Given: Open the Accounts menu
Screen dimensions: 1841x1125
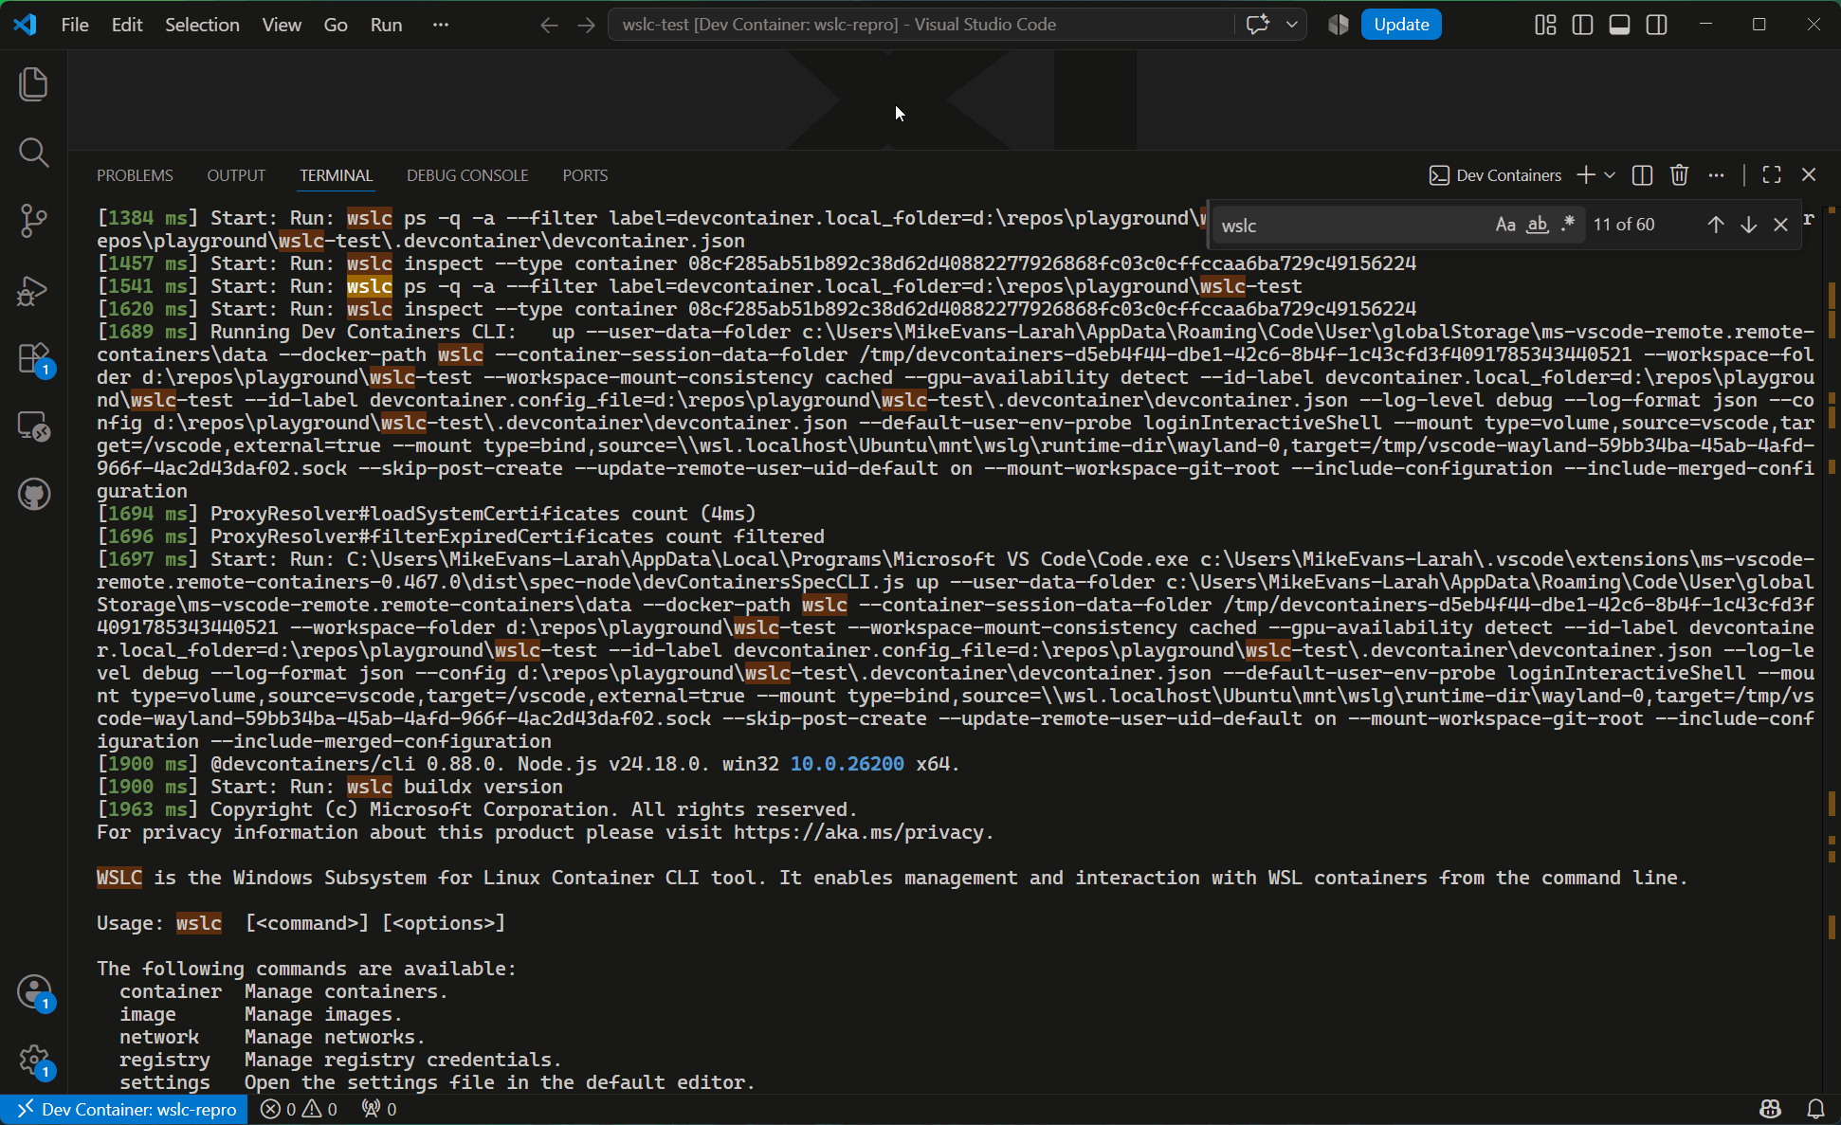Looking at the screenshot, I should click(34, 992).
